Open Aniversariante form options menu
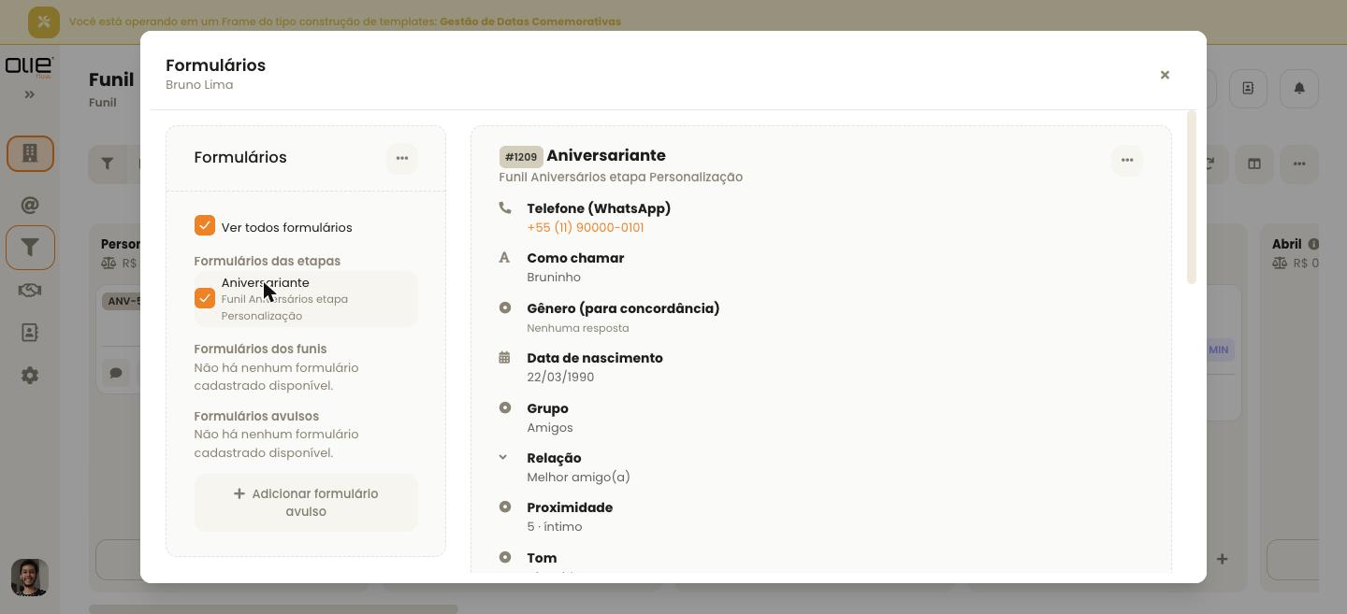 (x=1127, y=160)
